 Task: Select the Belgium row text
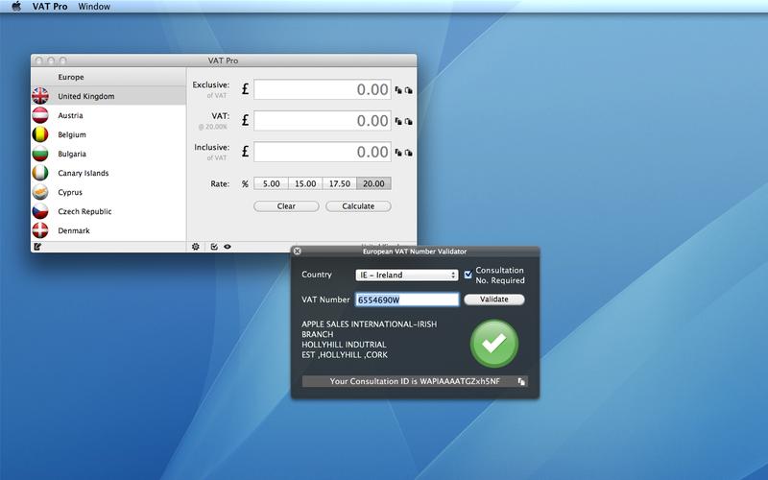pyautogui.click(x=72, y=134)
